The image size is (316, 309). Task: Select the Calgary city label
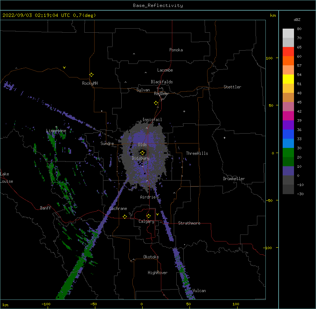(146, 221)
